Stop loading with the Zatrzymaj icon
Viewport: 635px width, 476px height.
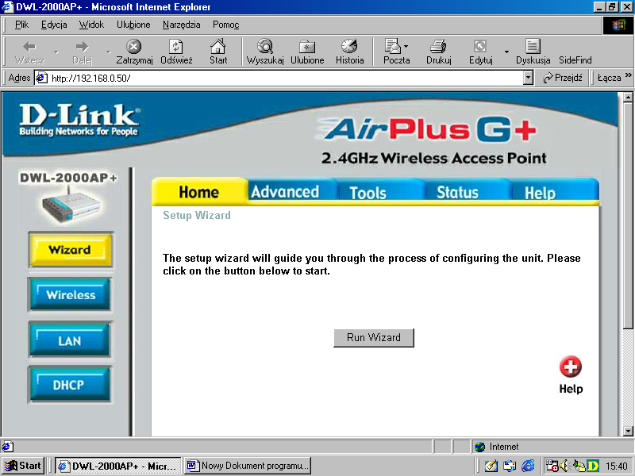tap(134, 47)
